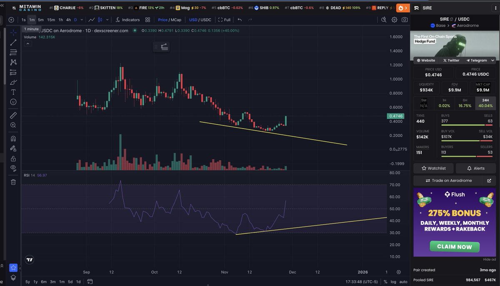Open the SIRE project Website link
Viewport: 500px width, 286px height.
[426, 60]
